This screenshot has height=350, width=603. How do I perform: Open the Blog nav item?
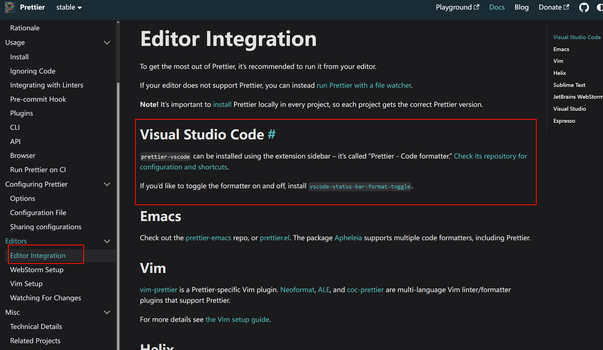pos(521,7)
